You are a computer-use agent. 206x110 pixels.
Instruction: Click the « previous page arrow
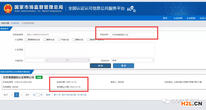point(12,95)
